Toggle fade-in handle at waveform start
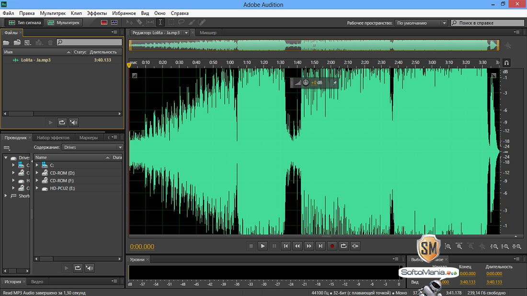 click(135, 76)
